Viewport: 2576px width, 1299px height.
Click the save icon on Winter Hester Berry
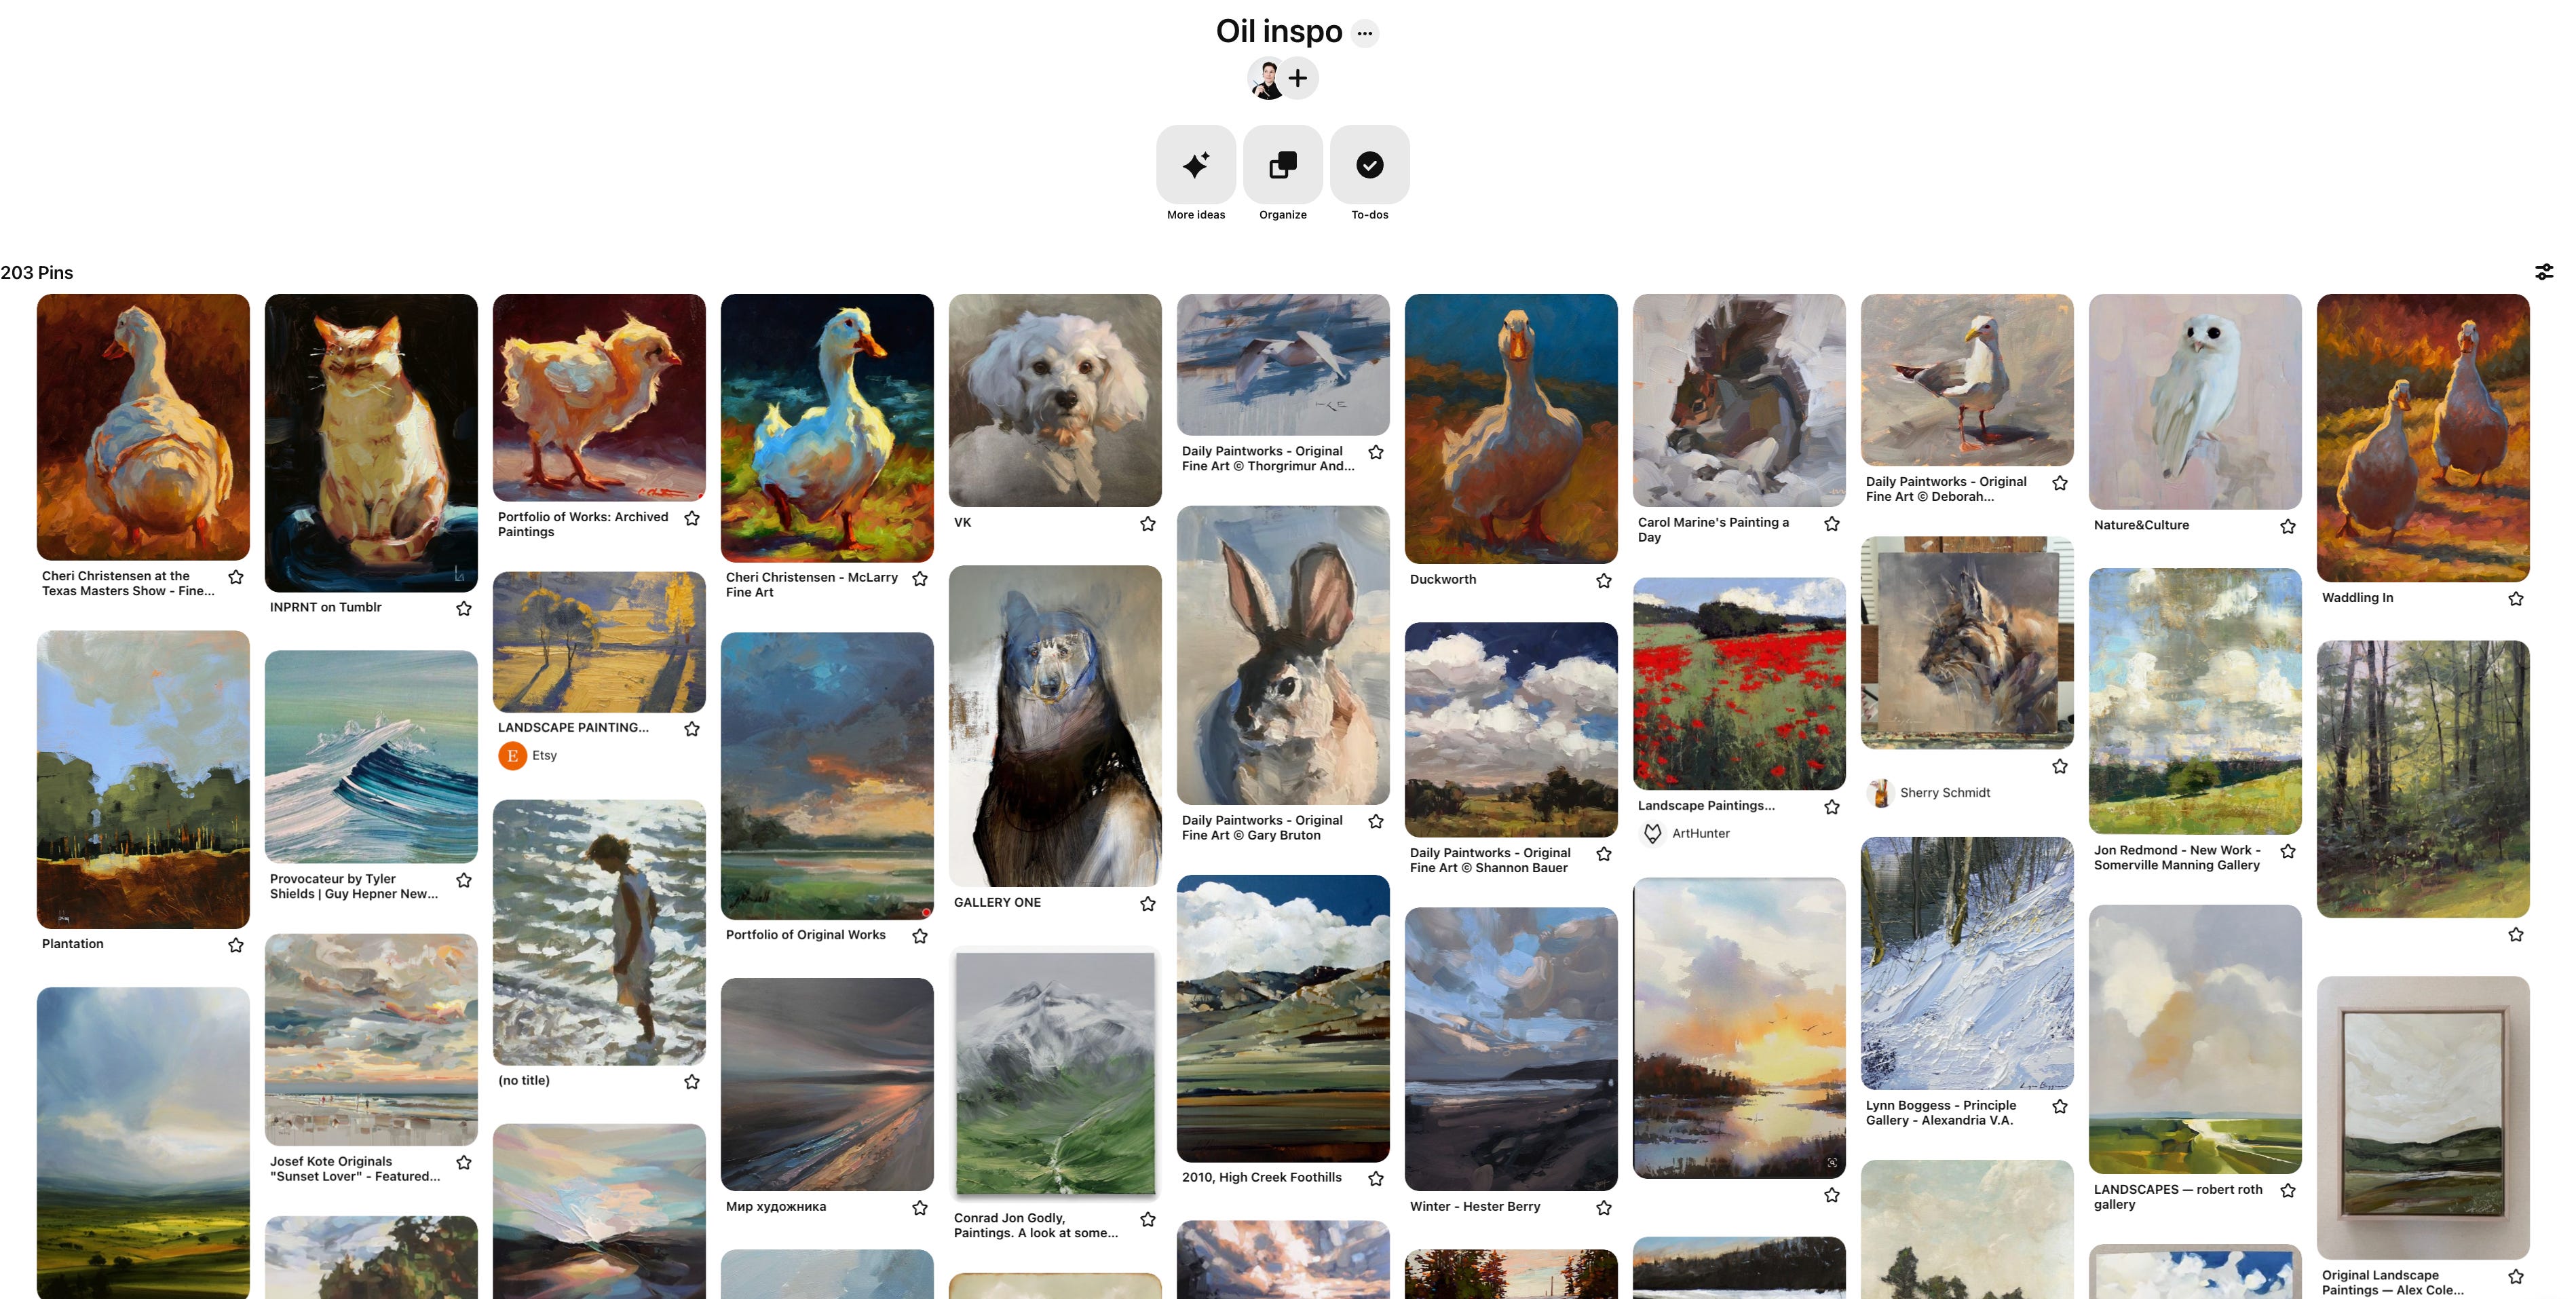tap(1604, 1206)
